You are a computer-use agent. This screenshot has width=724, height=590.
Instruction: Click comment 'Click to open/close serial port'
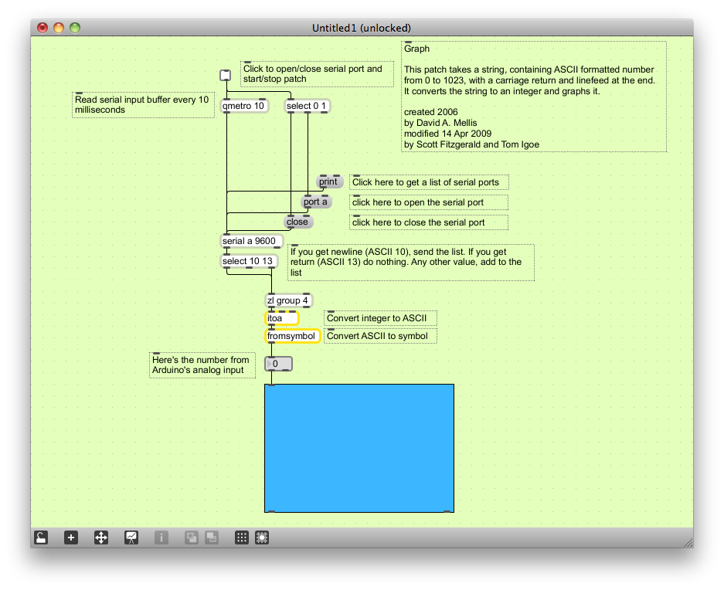coord(317,74)
